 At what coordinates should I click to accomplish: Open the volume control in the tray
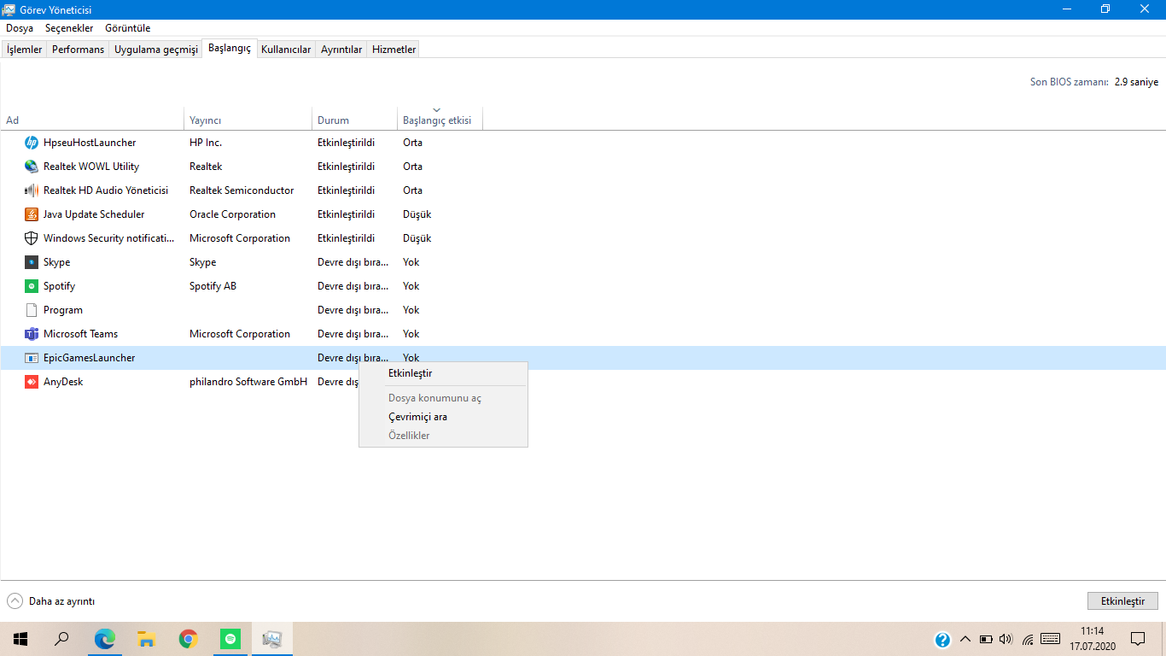pyautogui.click(x=1006, y=639)
